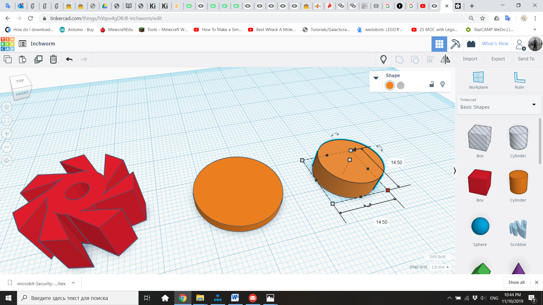Click the Home view button
Screen dimensions: 543x305
(x=7, y=107)
